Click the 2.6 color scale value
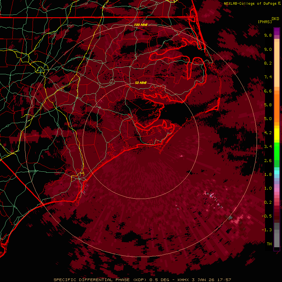This screenshot has height=282, width=282. coord(268,161)
